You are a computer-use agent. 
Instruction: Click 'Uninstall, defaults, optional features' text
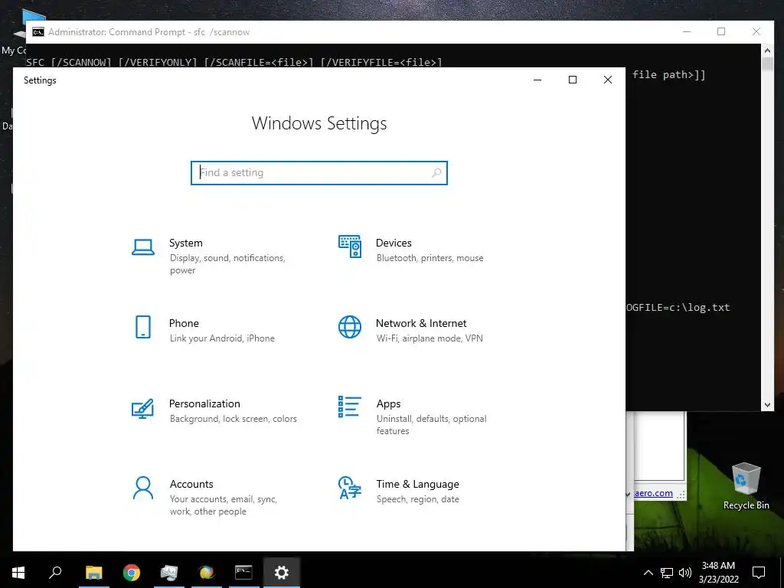432,424
